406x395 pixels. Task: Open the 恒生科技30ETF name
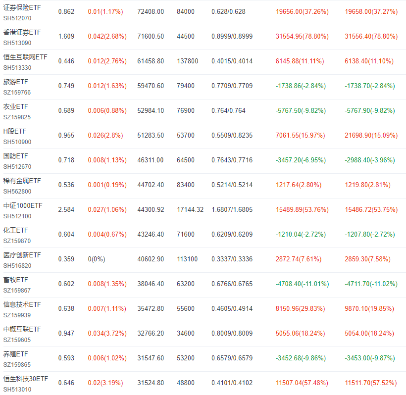[26, 379]
